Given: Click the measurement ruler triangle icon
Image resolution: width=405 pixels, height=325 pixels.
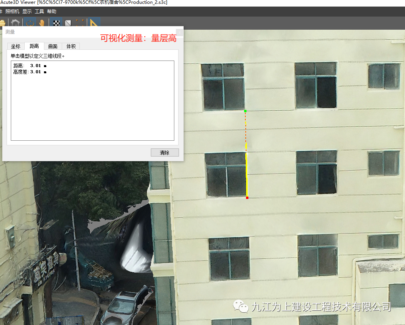Looking at the screenshot, I should 94,23.
